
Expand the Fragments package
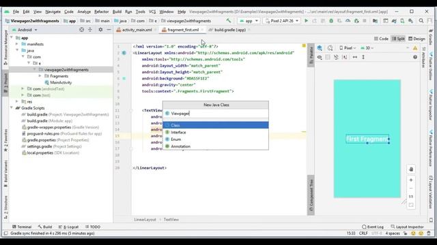[40, 76]
